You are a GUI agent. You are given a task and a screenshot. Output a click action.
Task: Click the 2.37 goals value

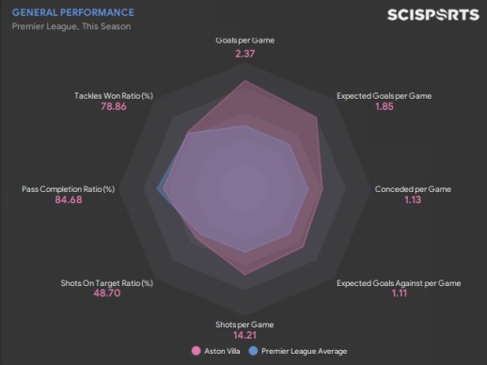(x=245, y=54)
